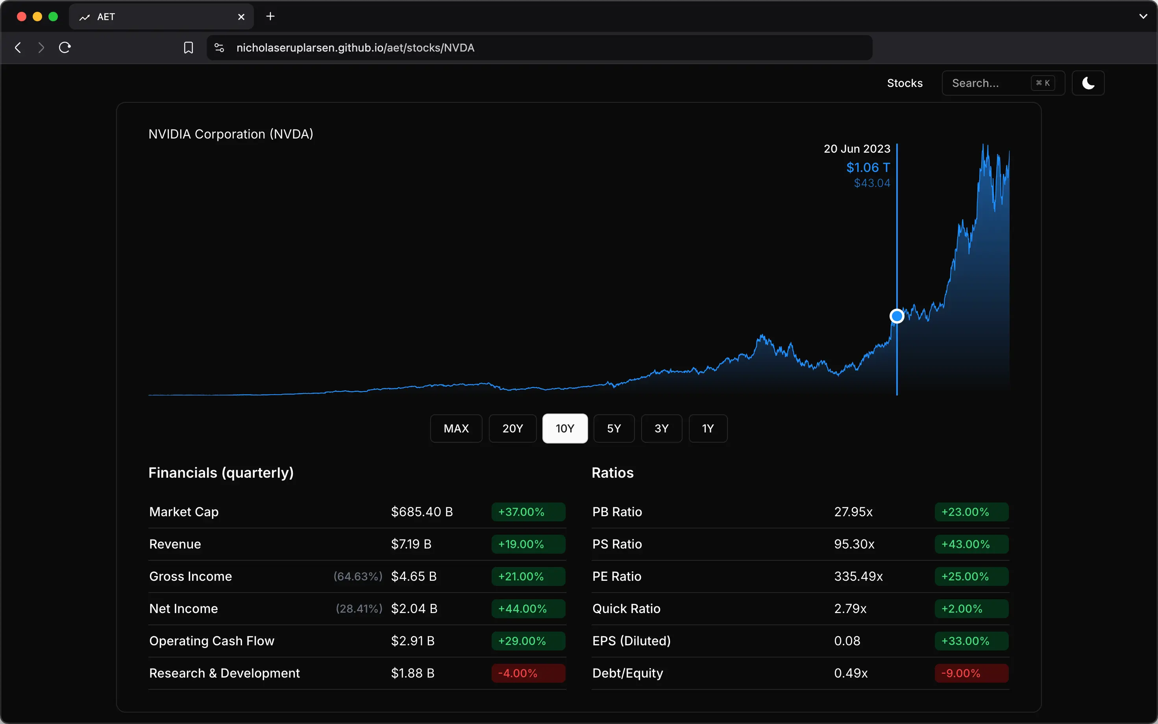Click the $1.88 B R&D value
This screenshot has width=1158, height=724.
413,673
